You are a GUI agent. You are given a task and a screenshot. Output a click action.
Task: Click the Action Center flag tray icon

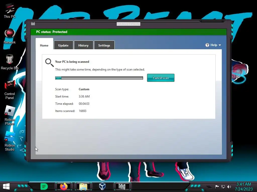point(217,186)
